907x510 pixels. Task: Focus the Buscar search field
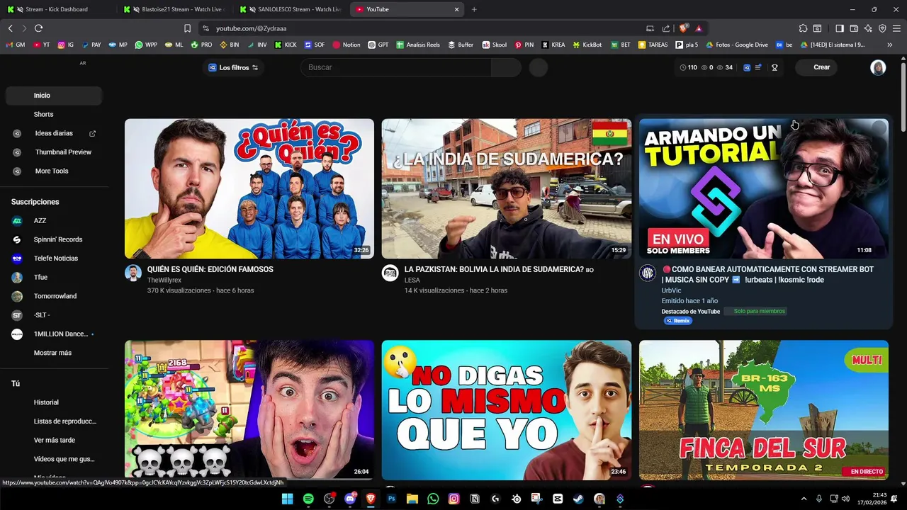(397, 67)
